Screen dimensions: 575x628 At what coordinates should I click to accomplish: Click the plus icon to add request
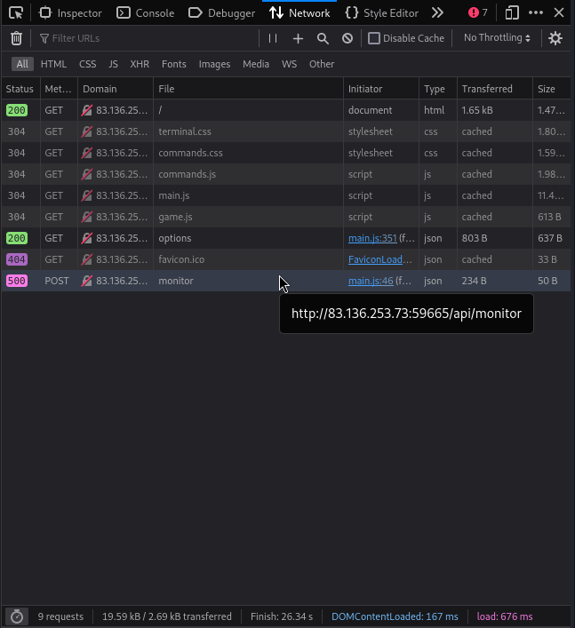click(x=298, y=38)
